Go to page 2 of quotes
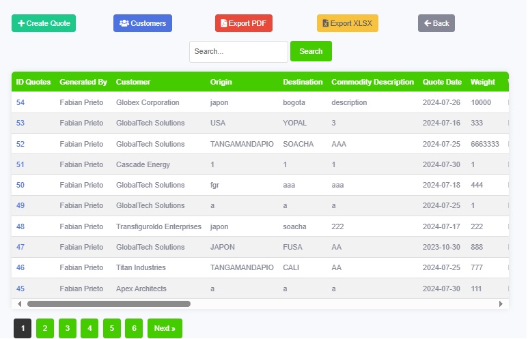528x339 pixels. 44,329
